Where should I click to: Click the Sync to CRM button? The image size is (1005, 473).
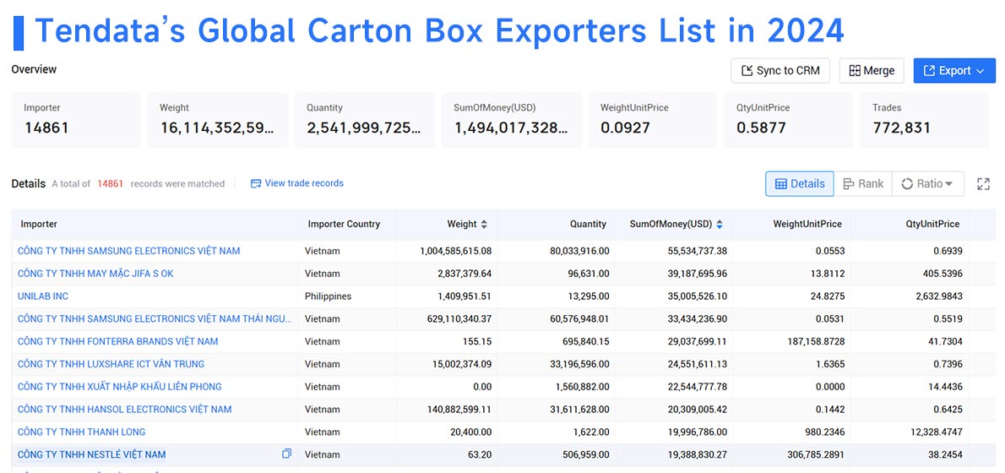click(780, 70)
